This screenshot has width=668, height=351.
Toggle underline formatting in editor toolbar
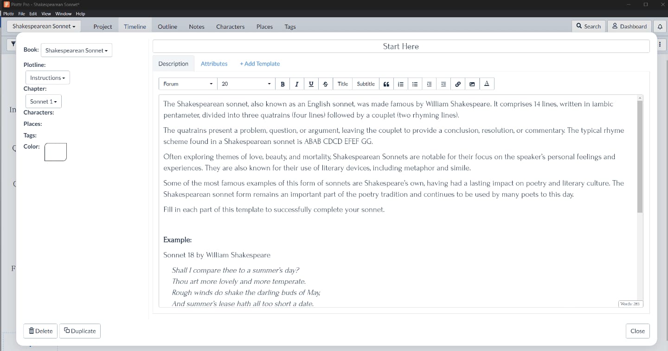pos(311,84)
